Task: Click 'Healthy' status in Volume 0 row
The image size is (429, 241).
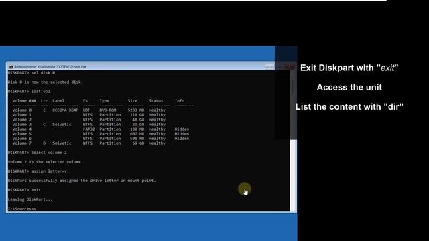Action: point(157,110)
